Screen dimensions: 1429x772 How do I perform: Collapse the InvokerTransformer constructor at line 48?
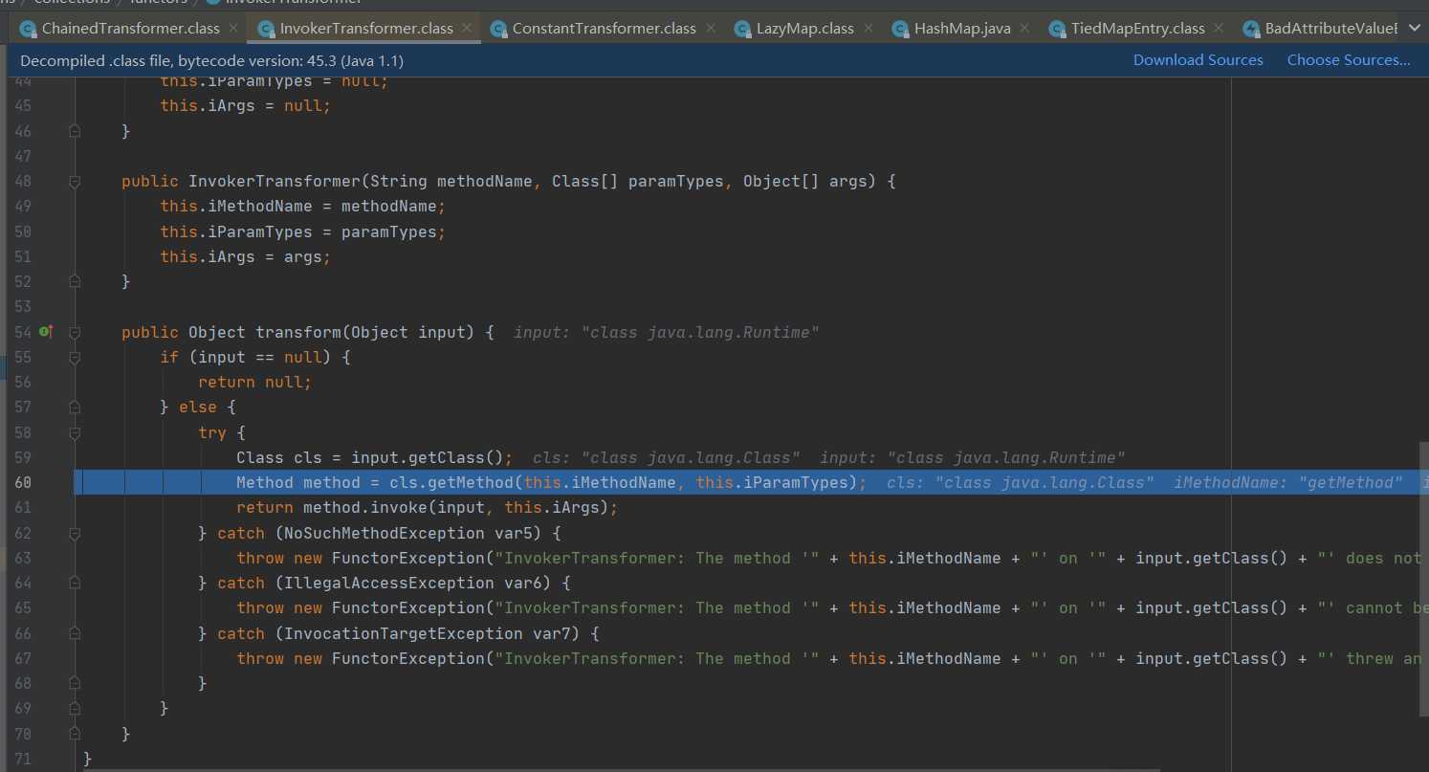[x=75, y=181]
